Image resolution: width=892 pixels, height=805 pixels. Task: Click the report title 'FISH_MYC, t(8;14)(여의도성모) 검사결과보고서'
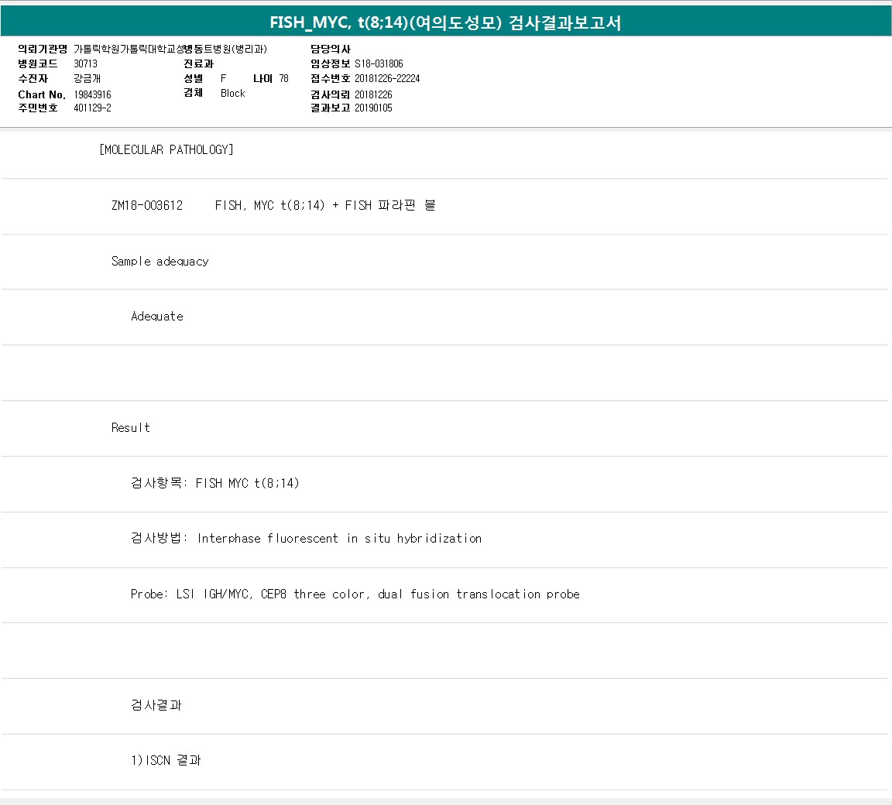coord(445,22)
